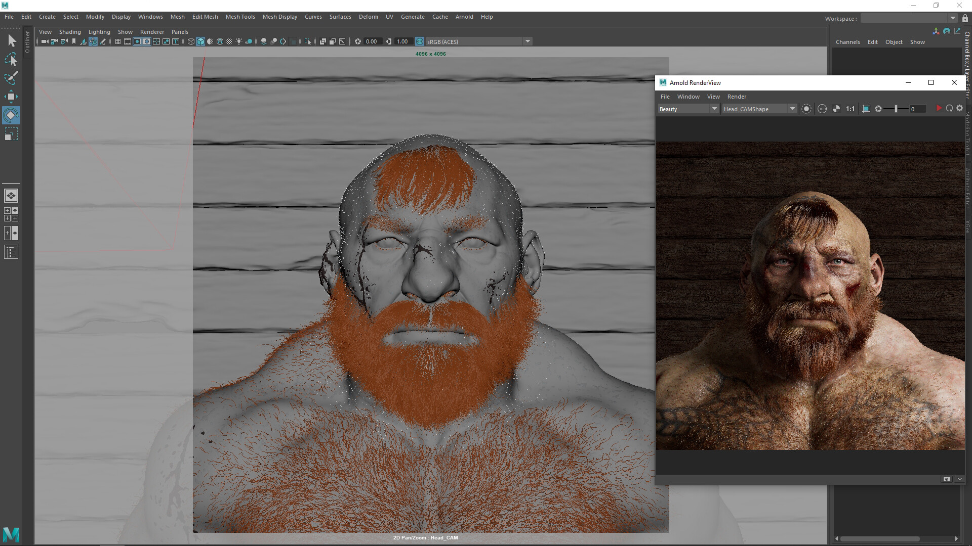Start the Arnold render with play button
The width and height of the screenshot is (972, 546).
[939, 109]
